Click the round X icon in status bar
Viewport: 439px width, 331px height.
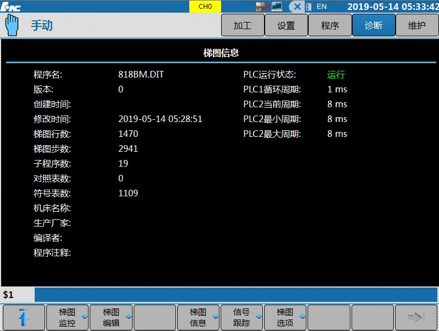297,7
